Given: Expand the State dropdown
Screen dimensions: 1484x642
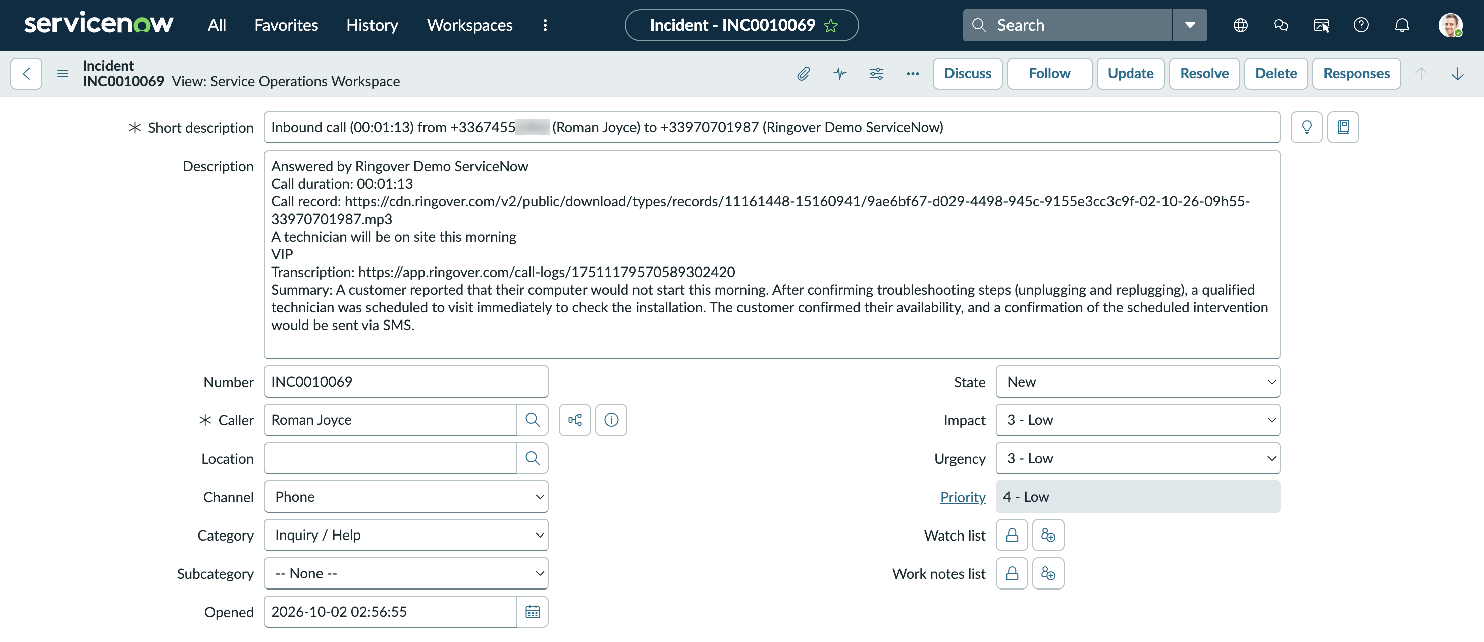Looking at the screenshot, I should point(1138,382).
